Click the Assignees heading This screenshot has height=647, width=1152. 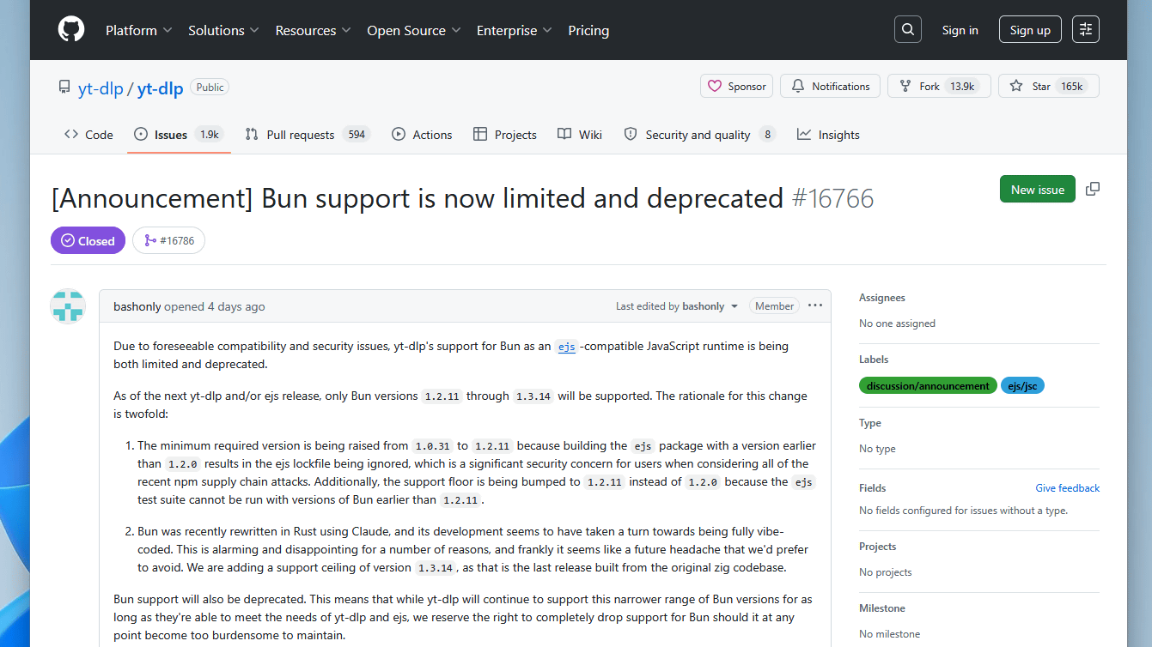[882, 298]
